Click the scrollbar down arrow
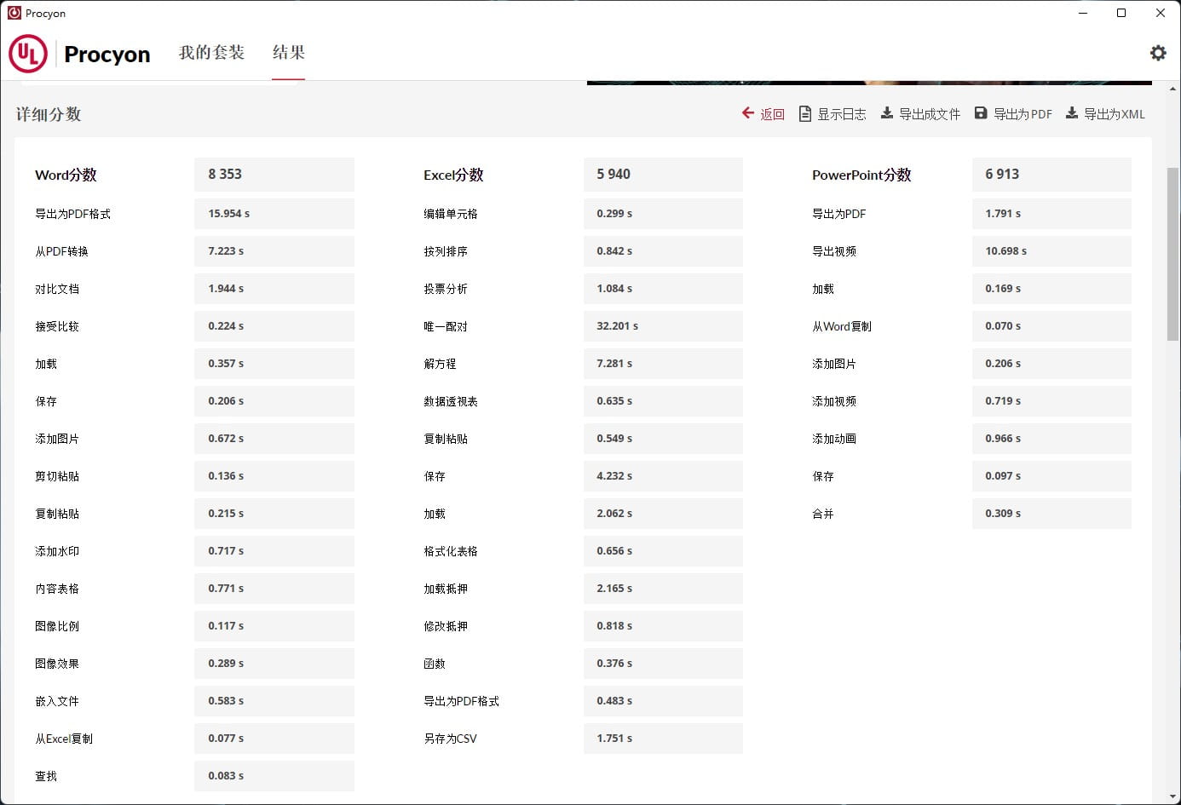This screenshot has height=805, width=1181. tap(1172, 797)
